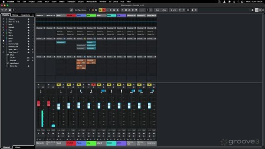
Task: Click the DELAY send slot on Piano channel
Action: (81, 67)
